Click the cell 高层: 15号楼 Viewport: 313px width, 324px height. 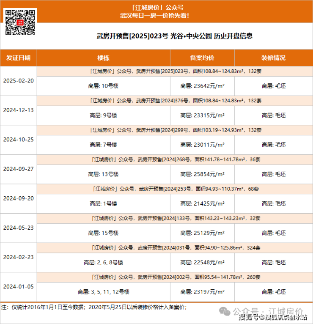[x=104, y=233]
